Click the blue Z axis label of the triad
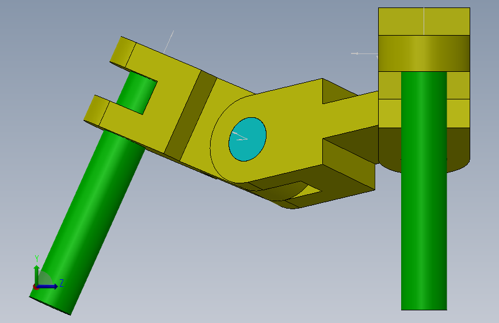This screenshot has width=499, height=323. tap(62, 283)
